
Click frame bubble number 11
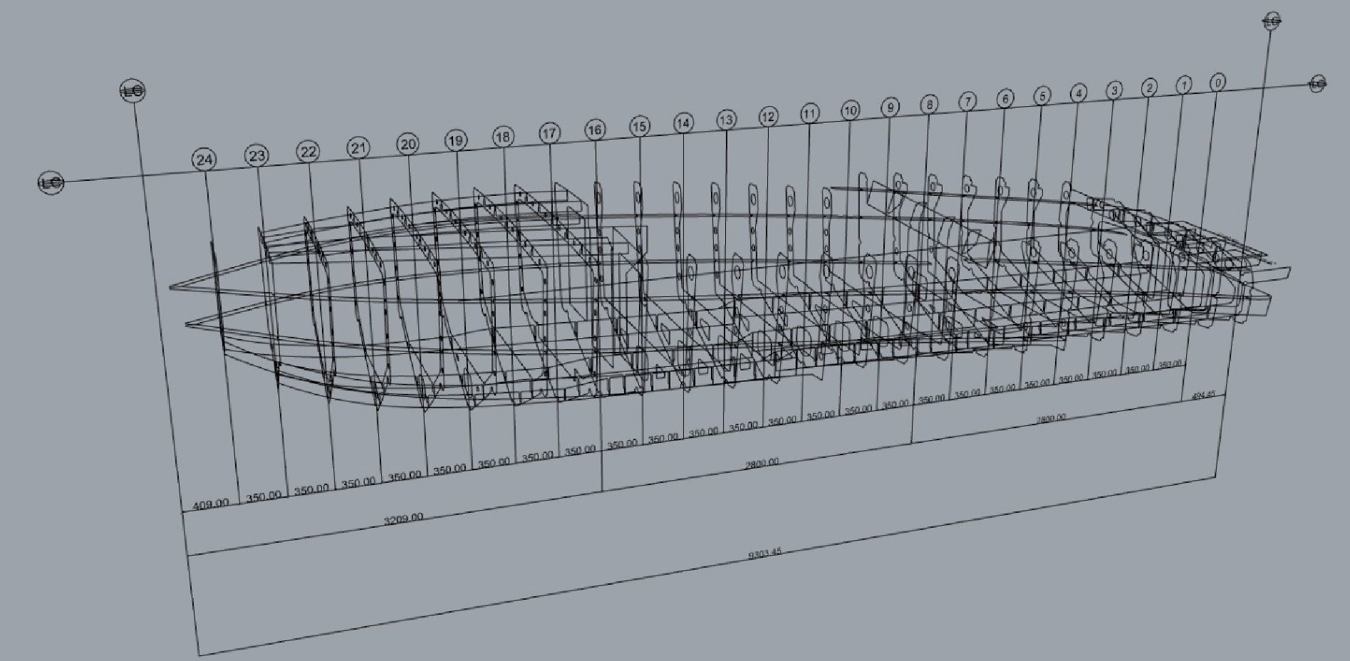pyautogui.click(x=809, y=113)
